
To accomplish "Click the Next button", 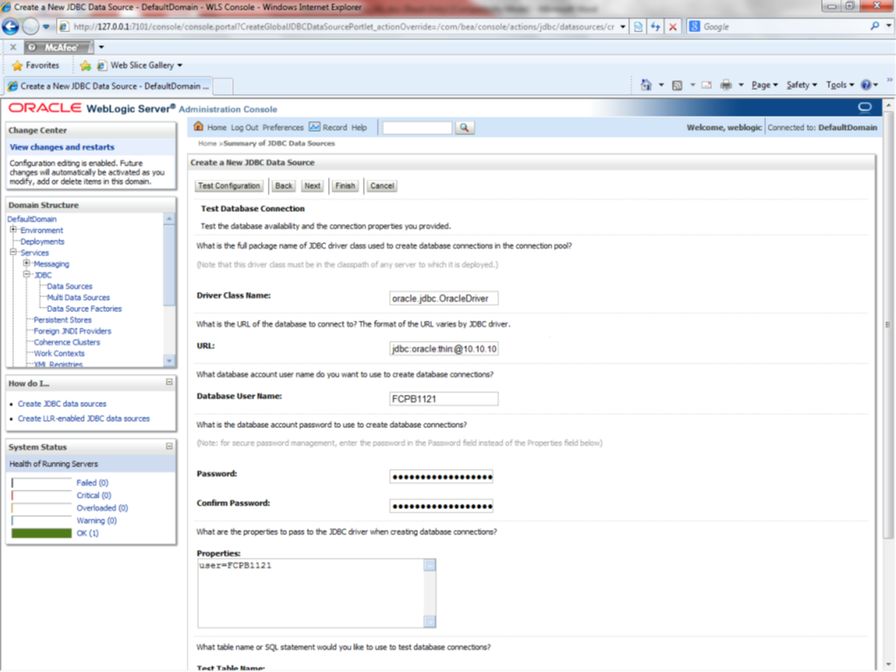I will [x=312, y=187].
